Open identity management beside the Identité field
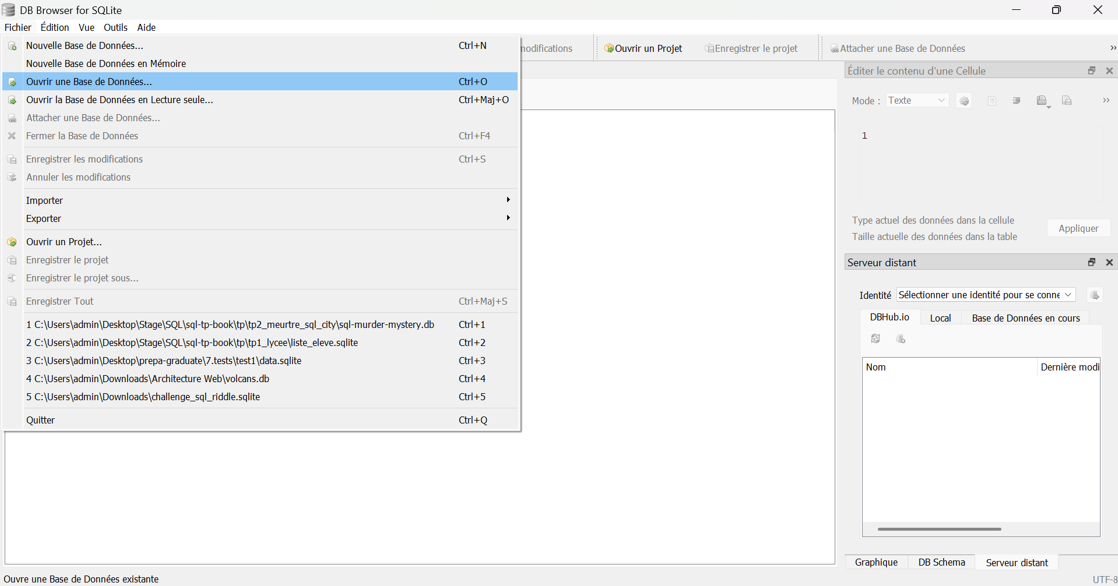Viewport: 1118px width, 586px height. click(1095, 295)
